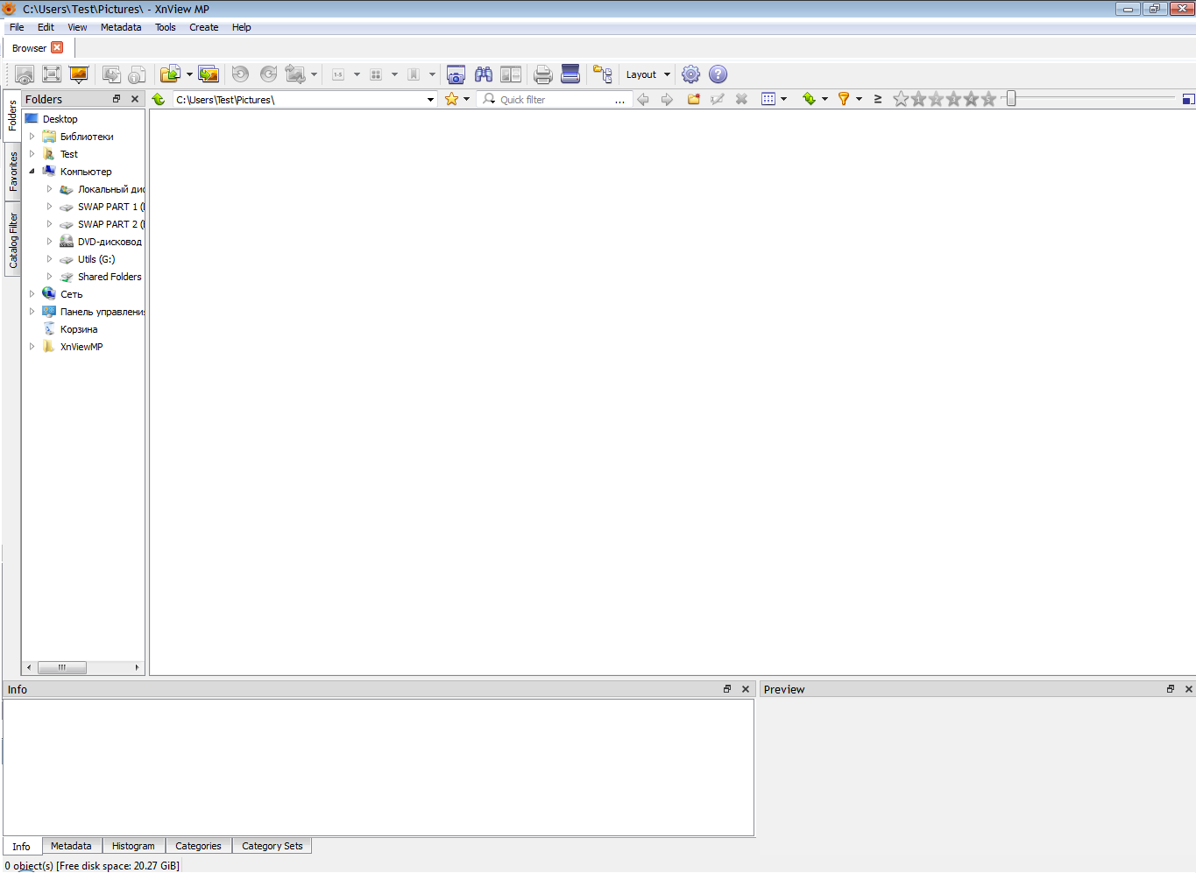
Task: Open the Batch convert tool
Action: (x=209, y=74)
